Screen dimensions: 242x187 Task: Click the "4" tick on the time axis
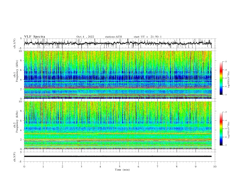(x=100, y=167)
